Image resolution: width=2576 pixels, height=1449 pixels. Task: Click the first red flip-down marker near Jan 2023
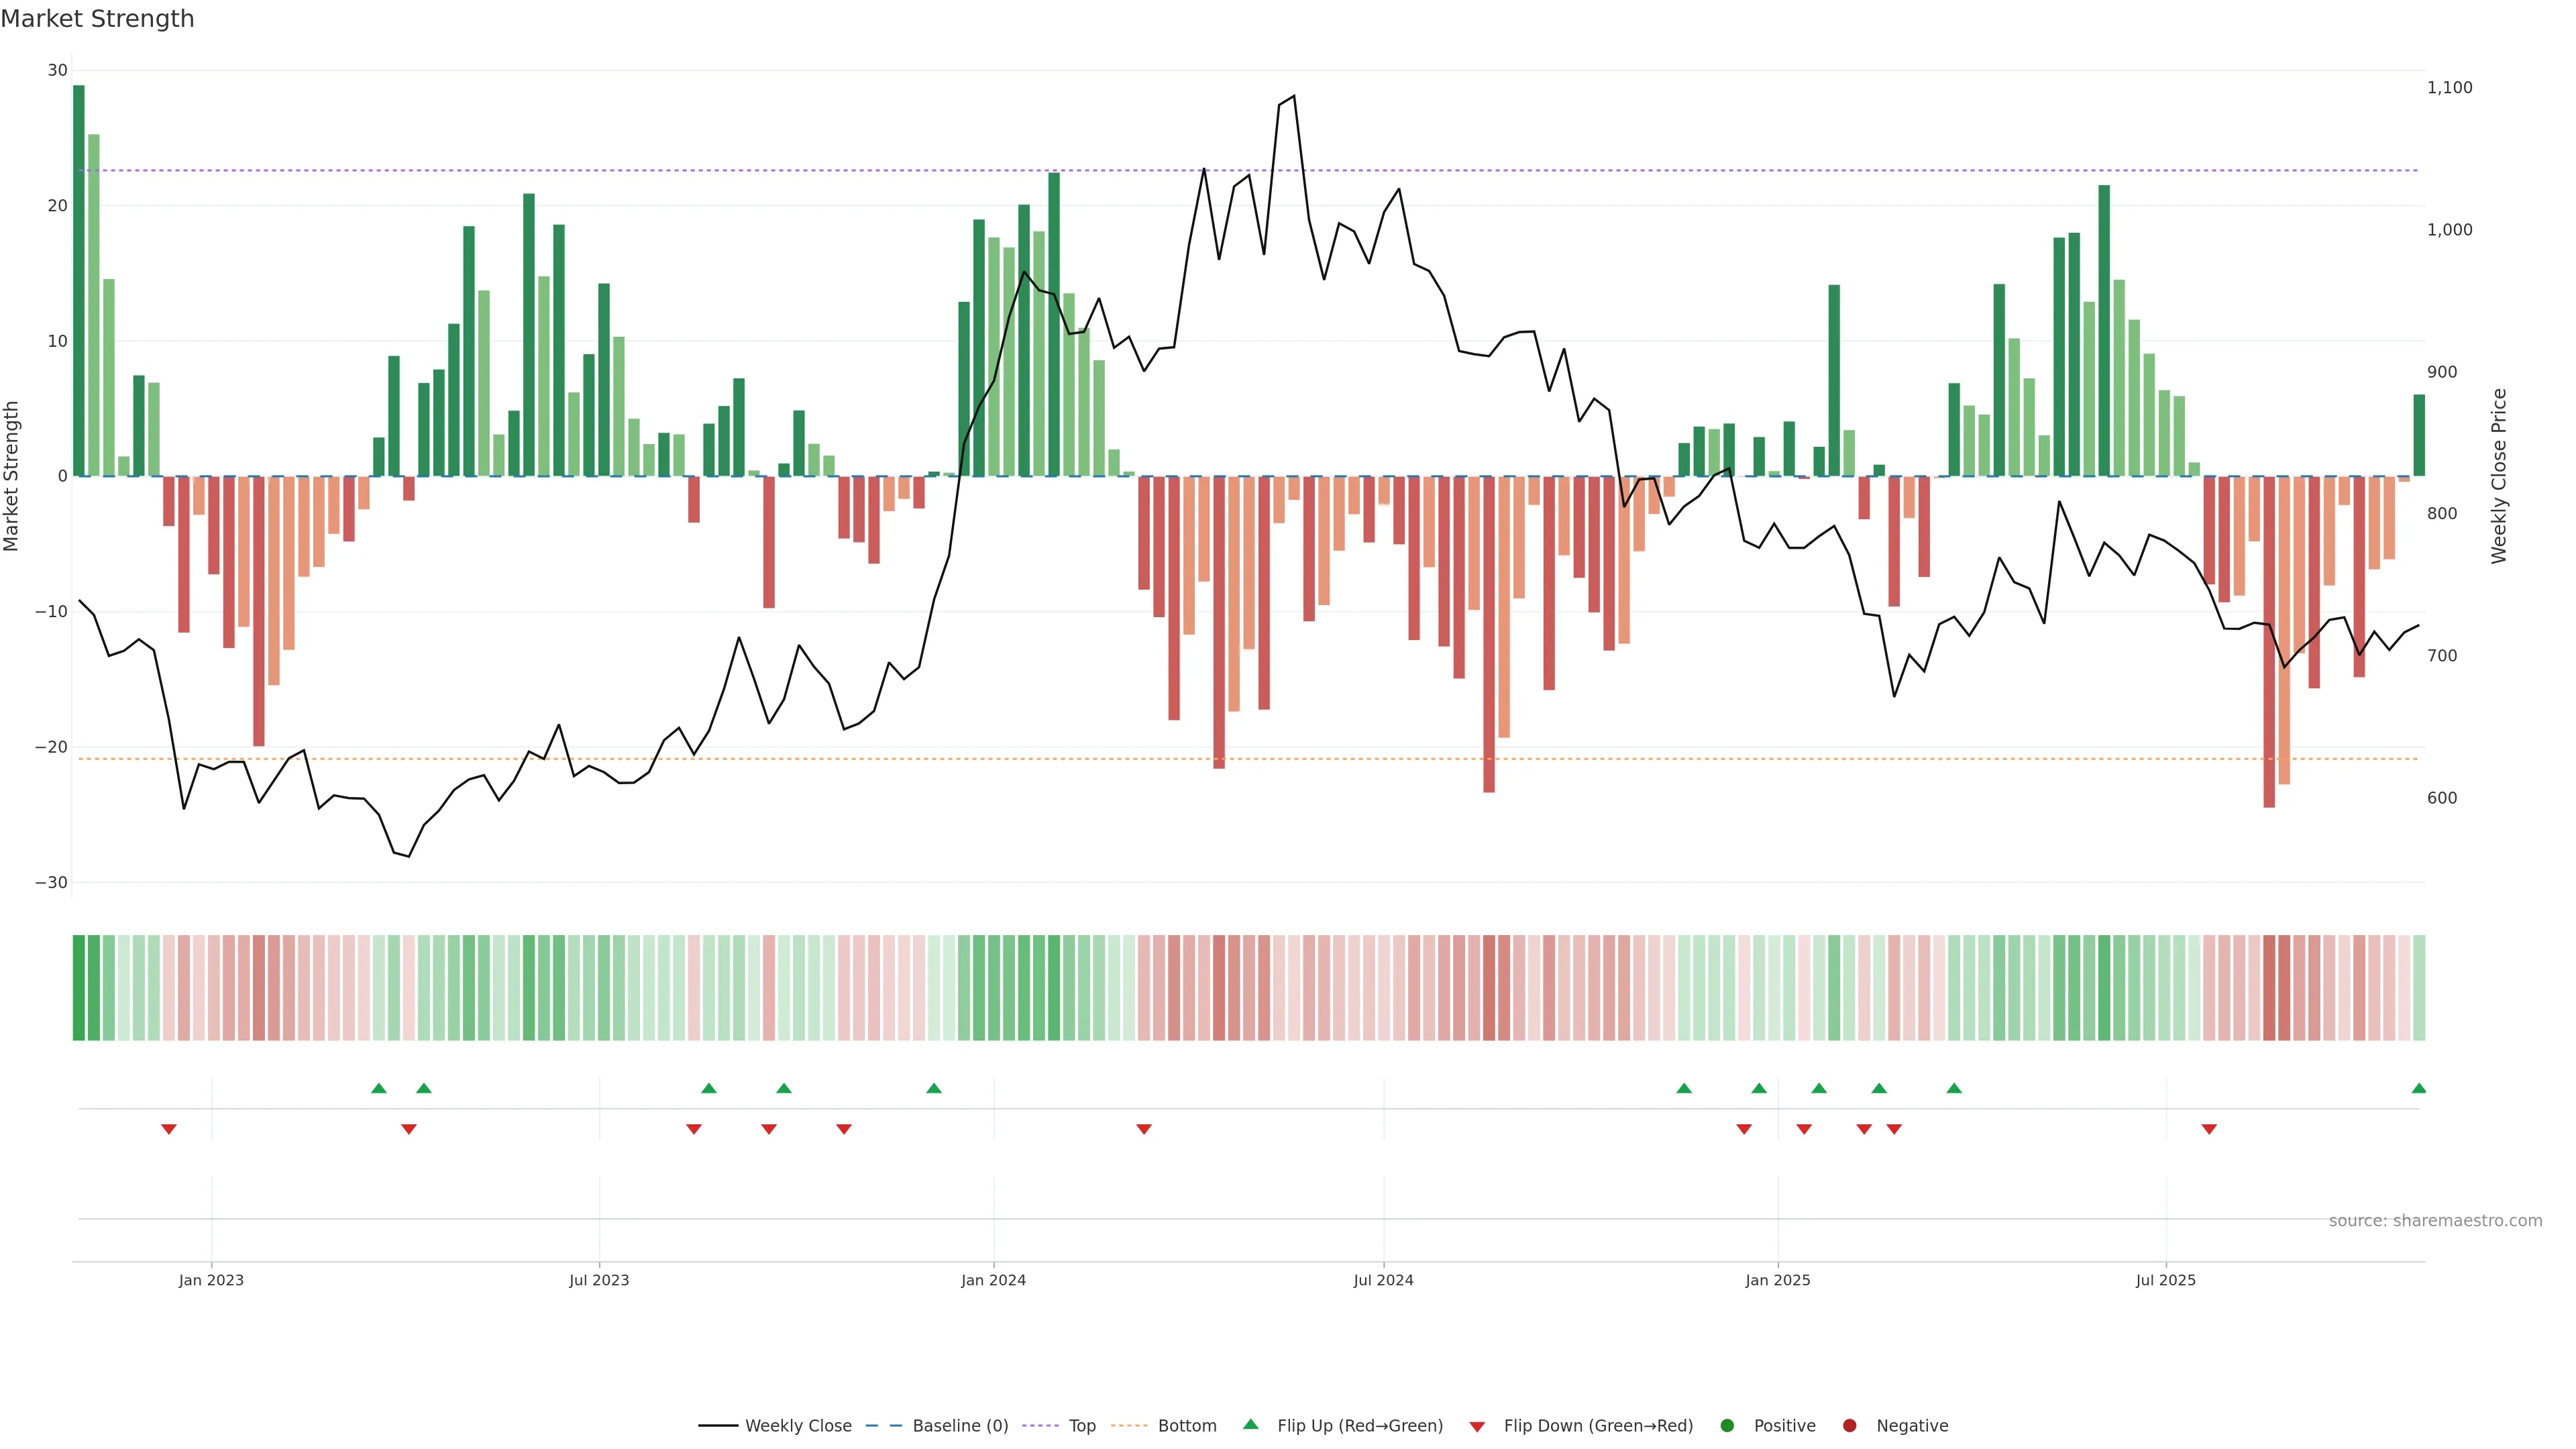(169, 1129)
